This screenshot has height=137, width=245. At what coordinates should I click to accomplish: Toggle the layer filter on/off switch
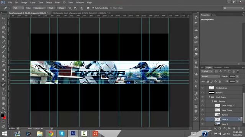click(238, 72)
